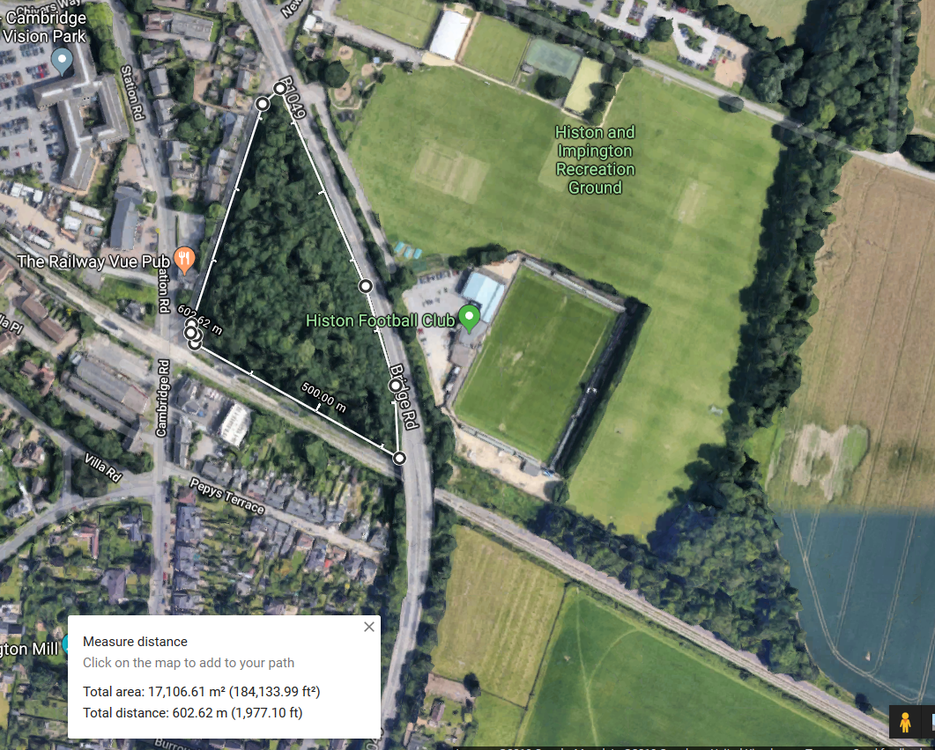
Task: Select the southernmost measurement point by the railway
Action: (399, 458)
